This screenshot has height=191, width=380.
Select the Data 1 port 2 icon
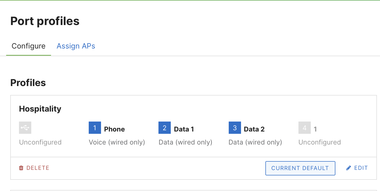point(164,128)
